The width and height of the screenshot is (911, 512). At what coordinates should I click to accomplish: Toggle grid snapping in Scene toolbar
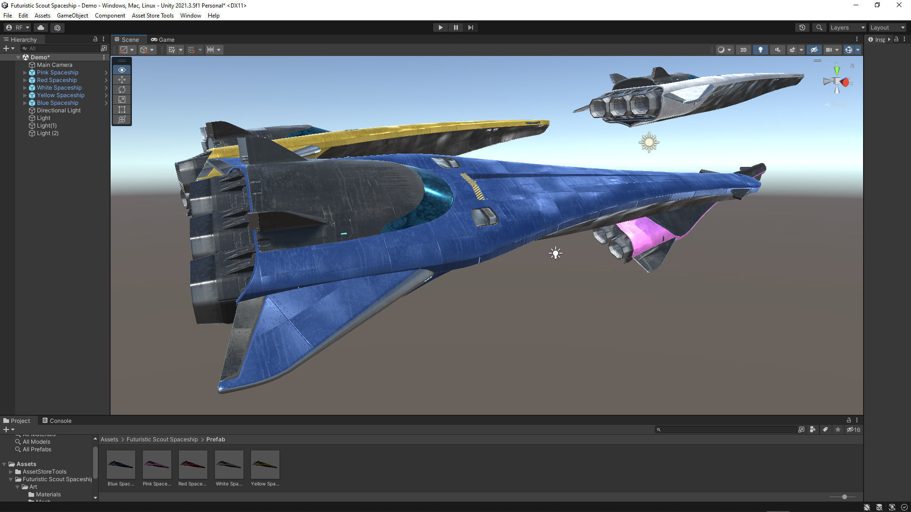(191, 50)
